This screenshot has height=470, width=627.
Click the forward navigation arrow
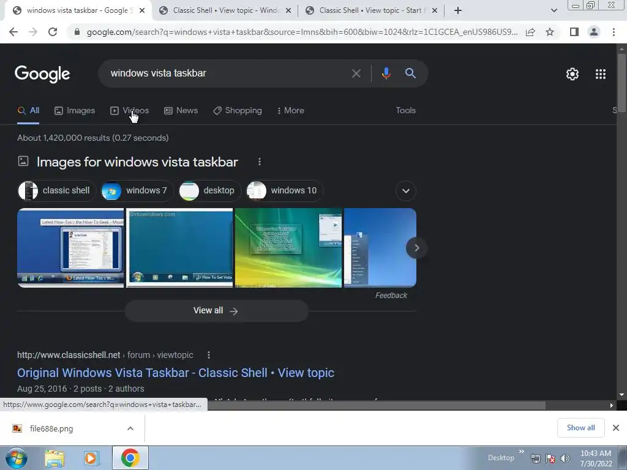point(33,32)
